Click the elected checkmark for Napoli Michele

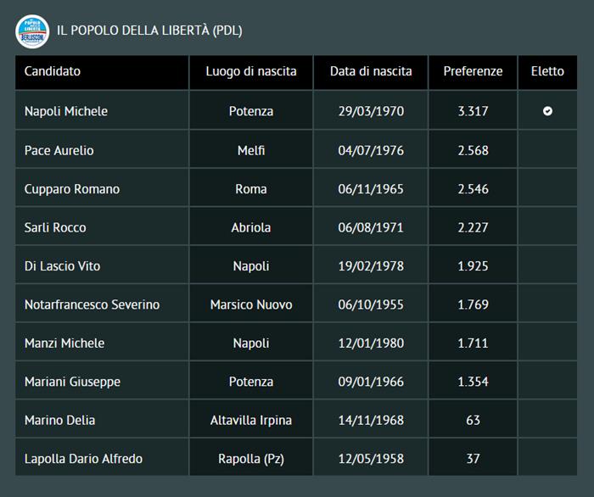[547, 111]
